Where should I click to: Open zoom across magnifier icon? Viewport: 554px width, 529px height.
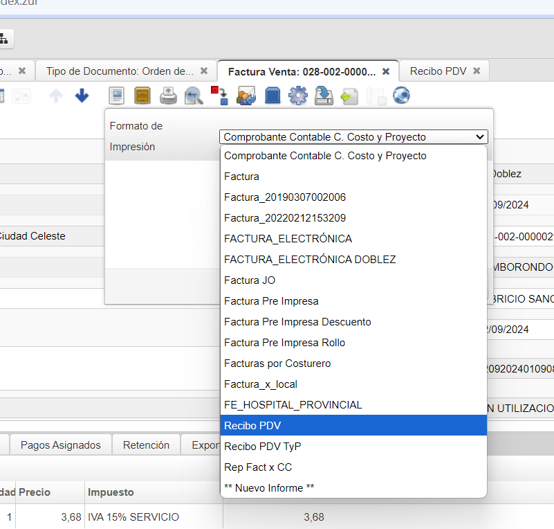click(x=194, y=96)
